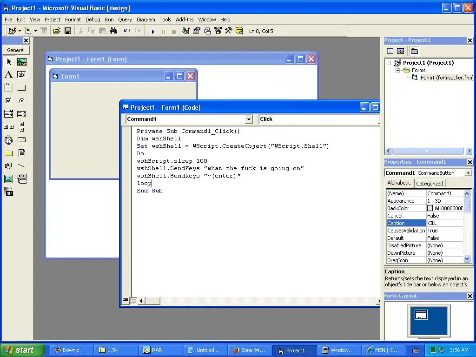The width and height of the screenshot is (476, 357).
Task: Switch to Alphabetic properties tab
Action: (399, 183)
